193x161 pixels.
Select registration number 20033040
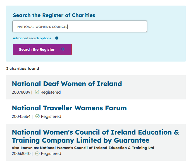(x=21, y=153)
